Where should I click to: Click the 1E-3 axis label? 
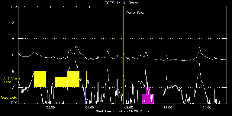[14, 7]
